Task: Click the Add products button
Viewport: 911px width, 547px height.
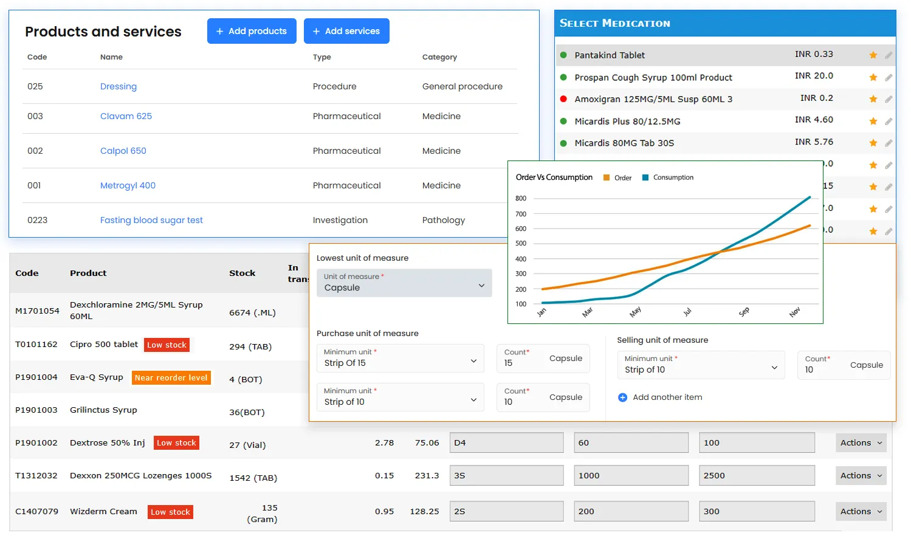Action: (x=252, y=31)
